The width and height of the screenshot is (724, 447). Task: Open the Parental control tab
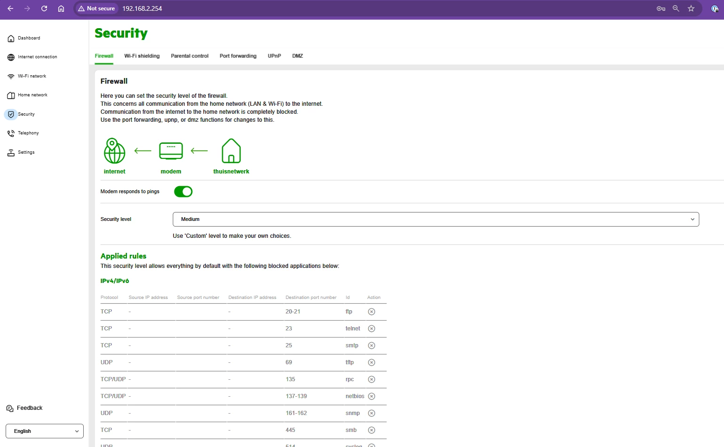click(x=189, y=56)
